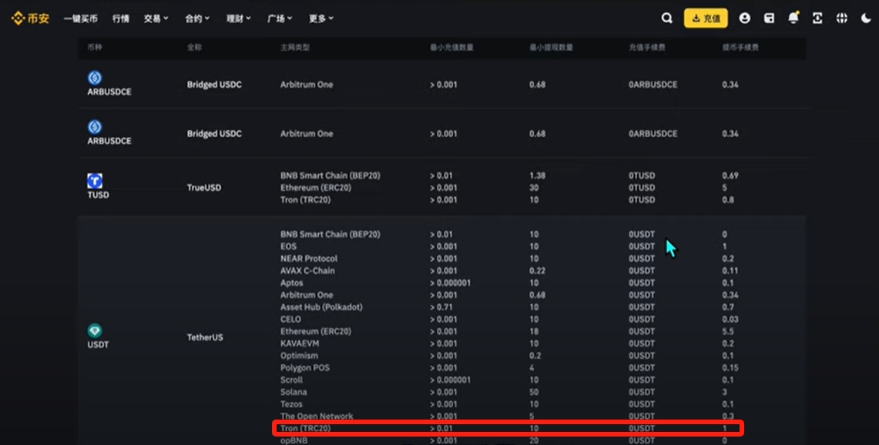Select Ethereum (ERC20) in the TUSD row
879x445 pixels.
tap(316, 188)
